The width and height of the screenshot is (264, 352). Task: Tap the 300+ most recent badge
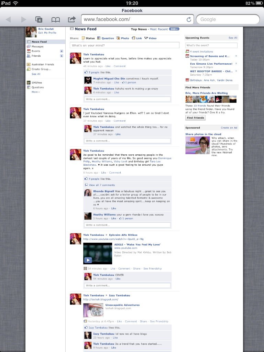pos(174,29)
